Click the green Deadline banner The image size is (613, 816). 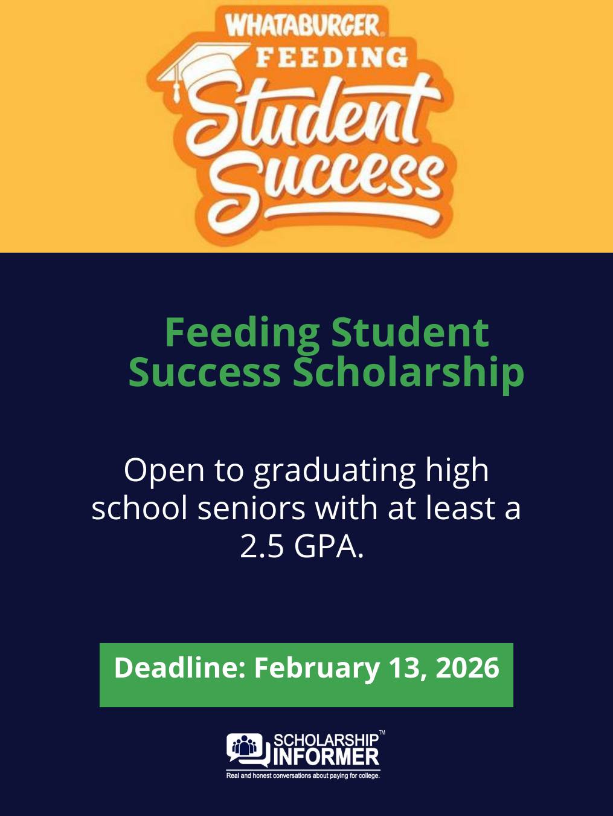(306, 675)
